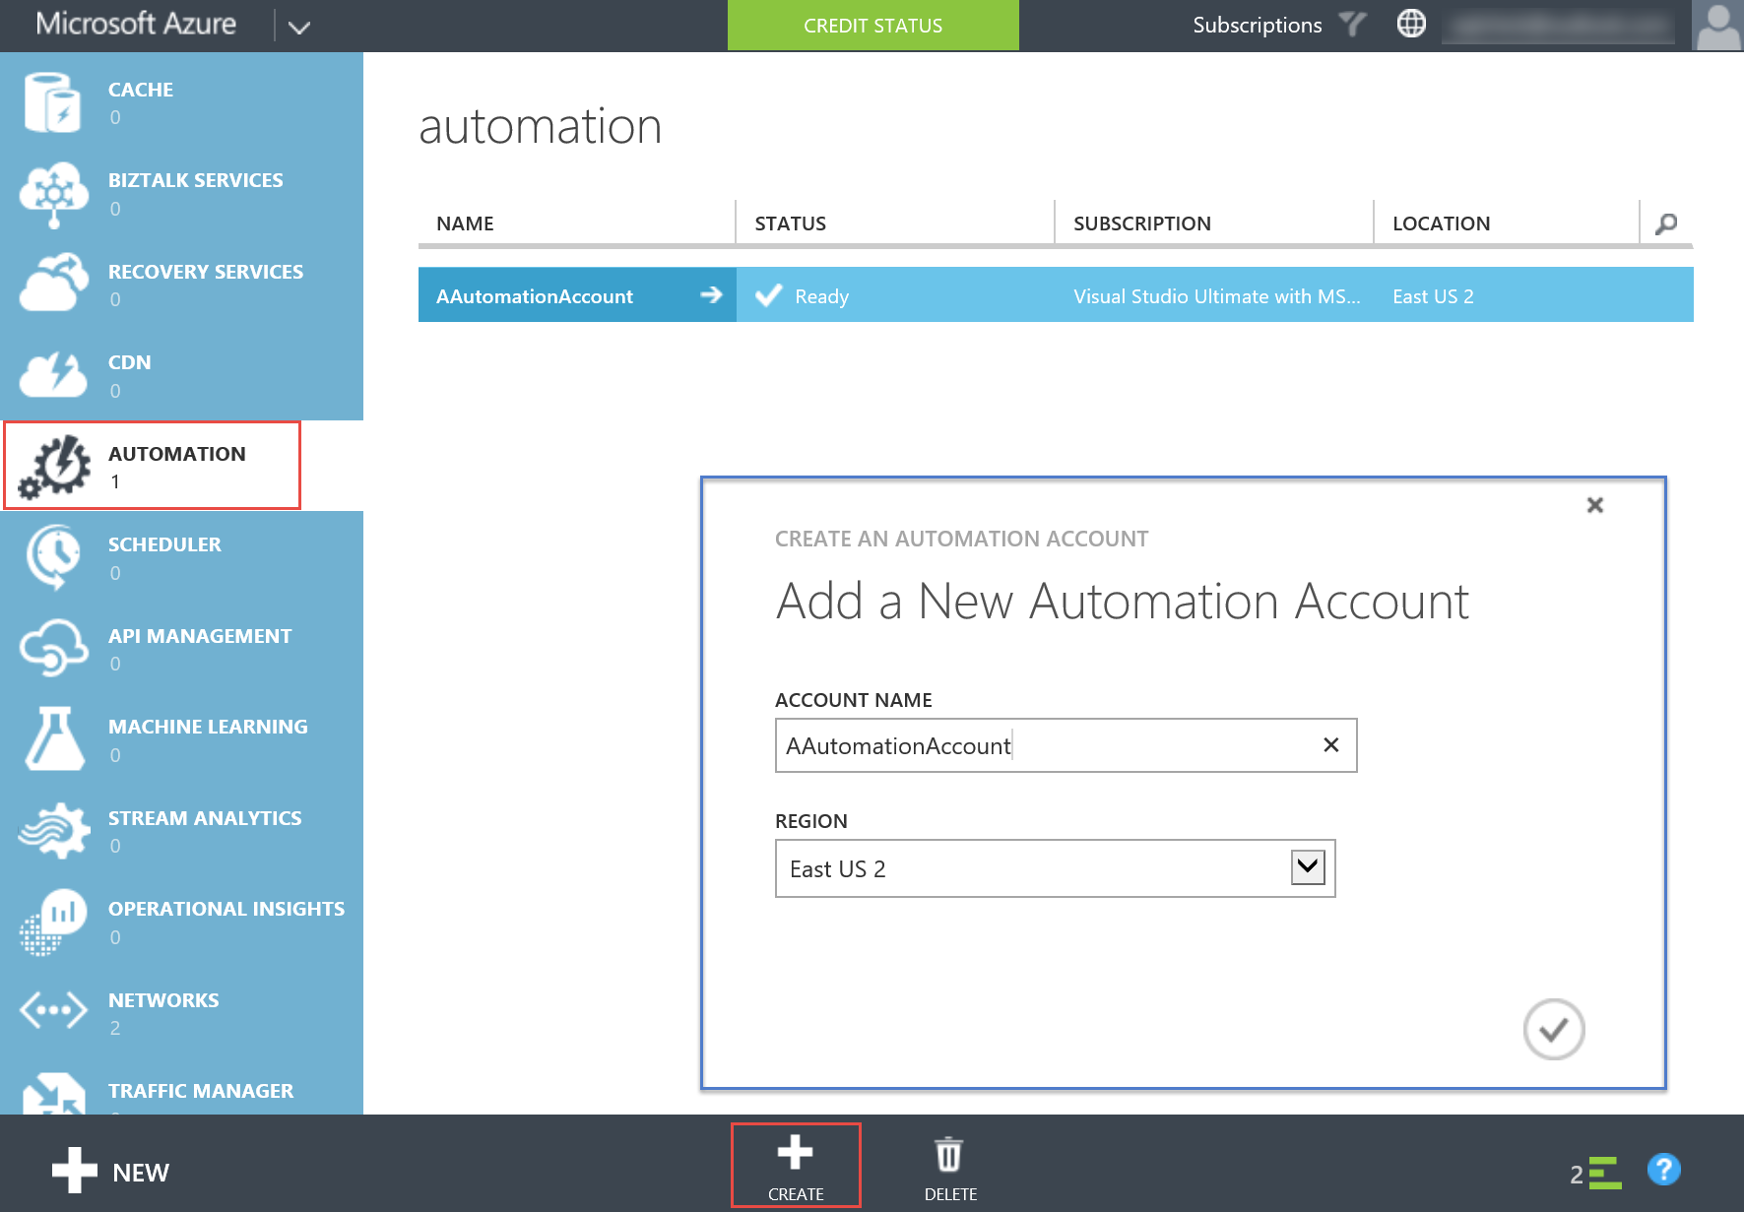The height and width of the screenshot is (1212, 1744).
Task: Open the notifications list icon showing 2
Action: point(1595,1173)
